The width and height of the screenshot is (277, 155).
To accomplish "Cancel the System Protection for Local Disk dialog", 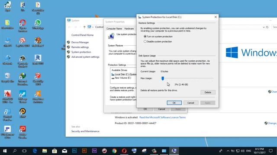I will 191,103.
